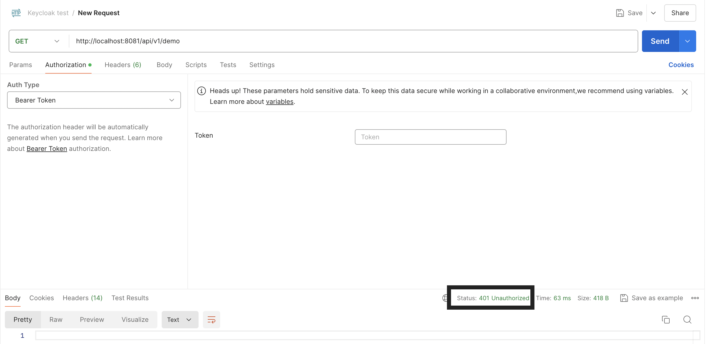Open the Save options chevron

click(653, 13)
